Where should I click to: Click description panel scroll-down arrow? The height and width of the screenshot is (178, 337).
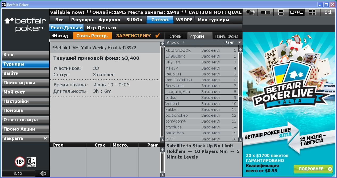point(163,175)
